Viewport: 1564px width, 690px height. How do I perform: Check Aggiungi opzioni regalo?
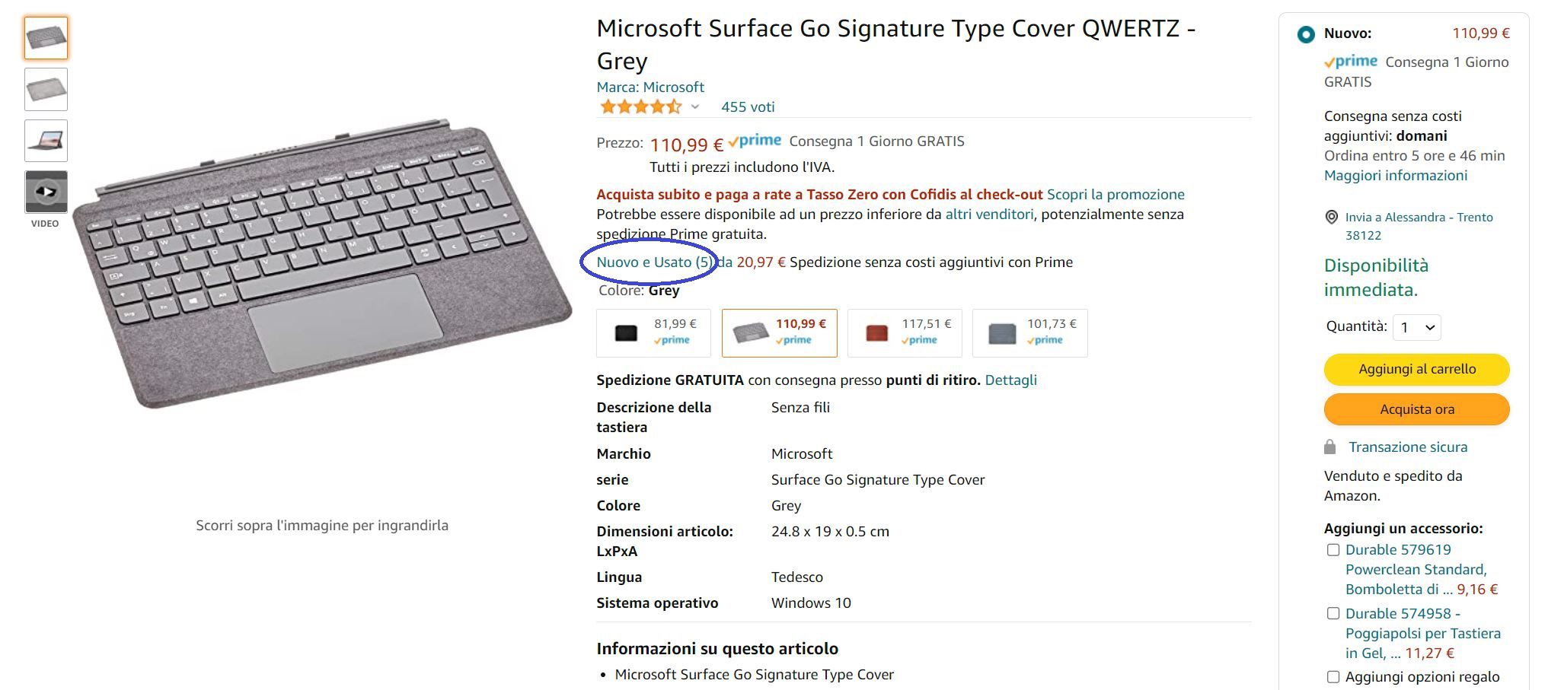1333,675
